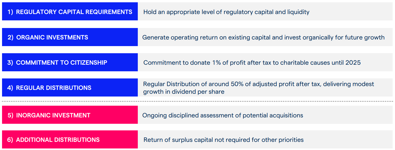This screenshot has width=395, height=150.
Task: Click the Commitment to Citizenship label
Action: [x=70, y=62]
